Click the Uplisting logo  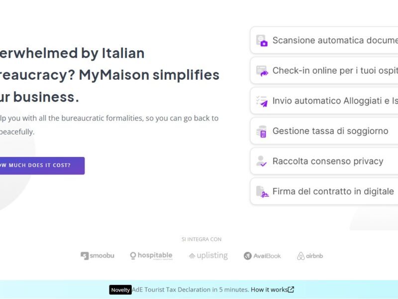[208, 256]
